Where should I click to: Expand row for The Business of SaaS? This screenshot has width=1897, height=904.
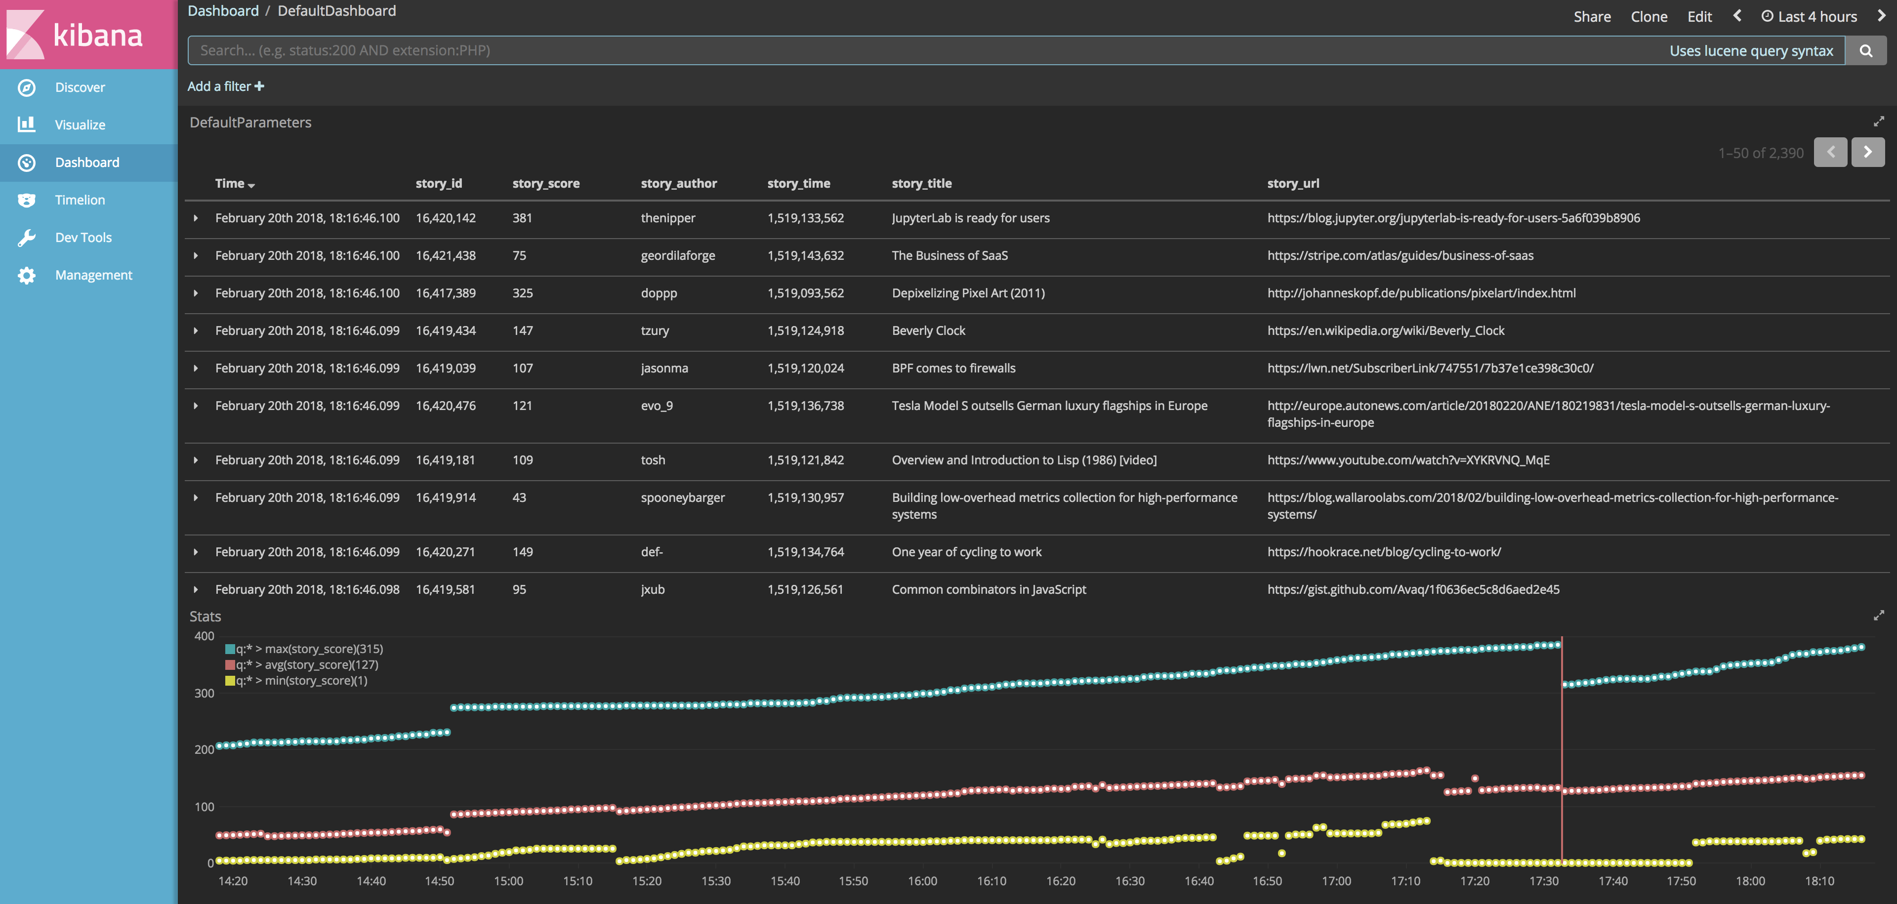pyautogui.click(x=195, y=256)
